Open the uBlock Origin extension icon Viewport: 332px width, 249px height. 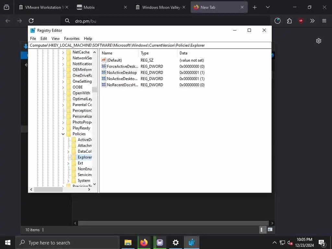pyautogui.click(x=301, y=21)
